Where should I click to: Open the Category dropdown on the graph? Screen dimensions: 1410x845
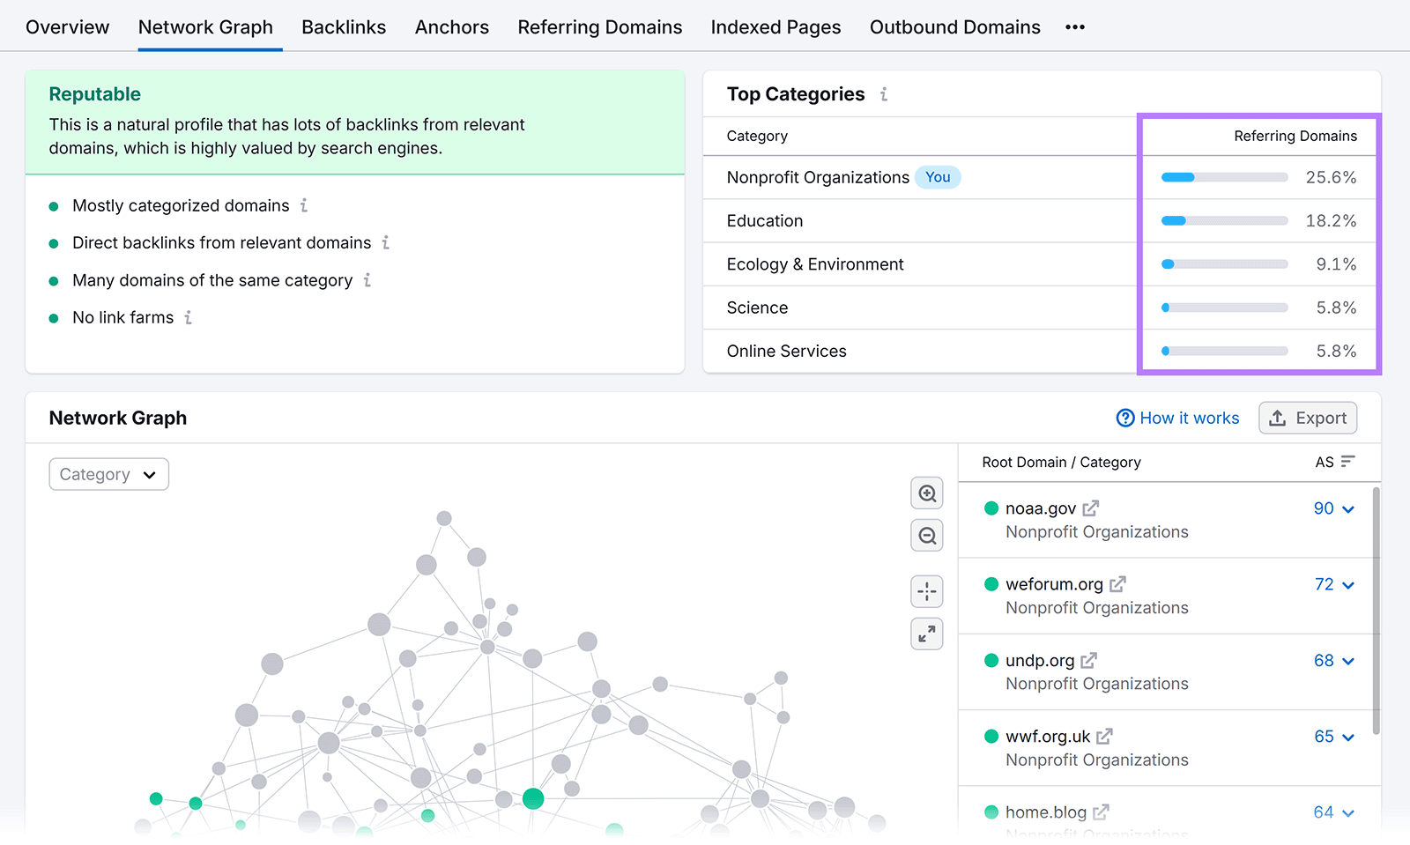coord(108,474)
